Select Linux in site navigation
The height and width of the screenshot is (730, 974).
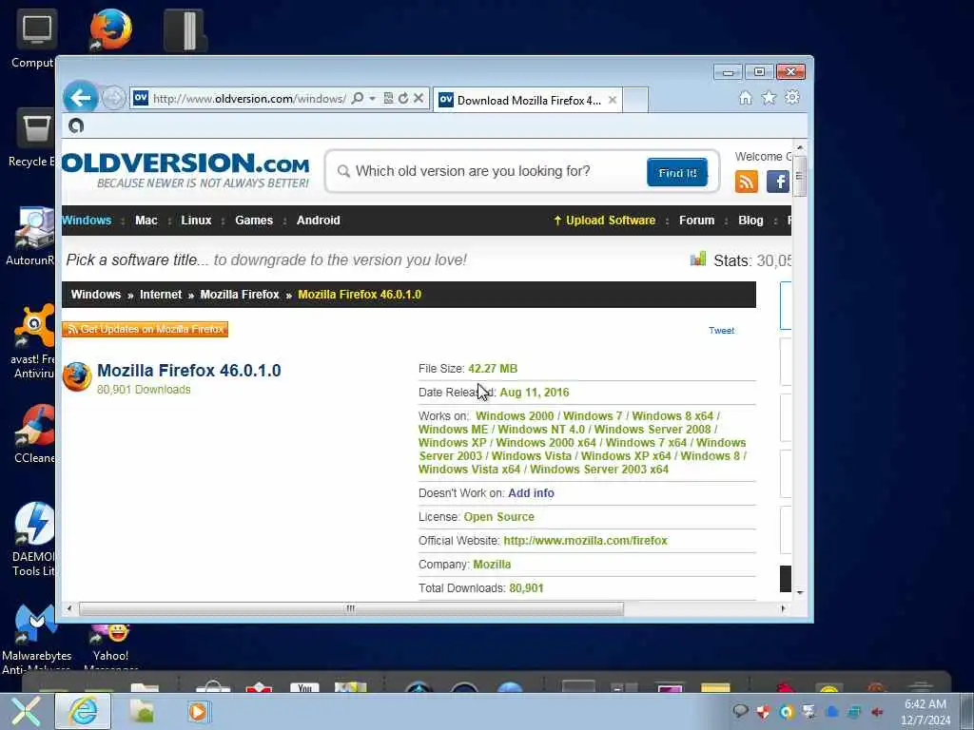(x=196, y=221)
